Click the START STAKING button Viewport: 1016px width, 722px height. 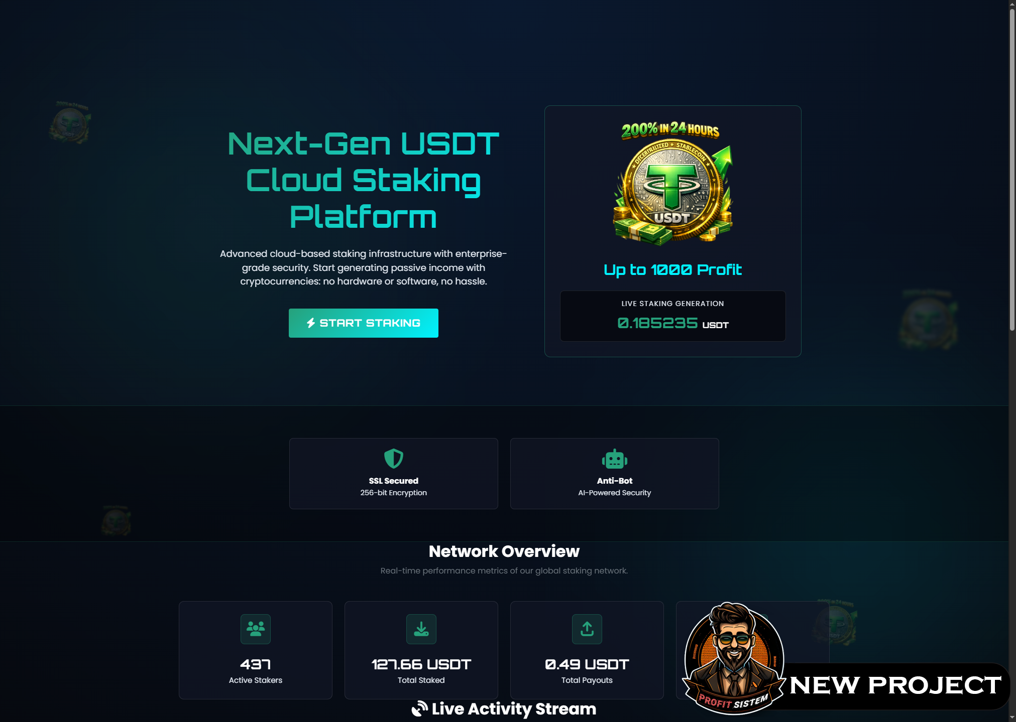click(363, 323)
